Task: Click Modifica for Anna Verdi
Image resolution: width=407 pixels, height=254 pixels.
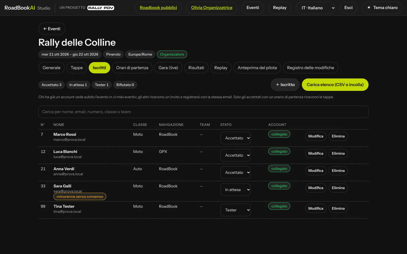Action: tap(316, 171)
